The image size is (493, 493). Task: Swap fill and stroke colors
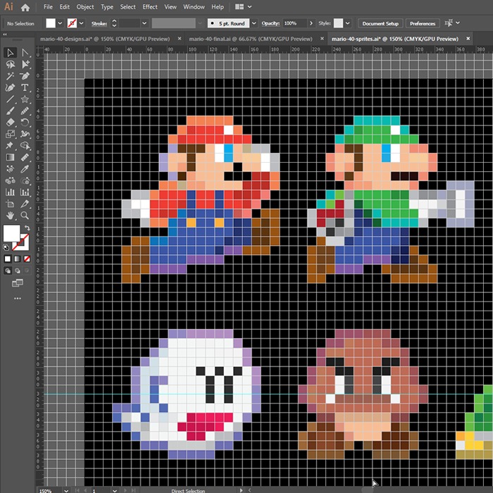pyautogui.click(x=26, y=227)
